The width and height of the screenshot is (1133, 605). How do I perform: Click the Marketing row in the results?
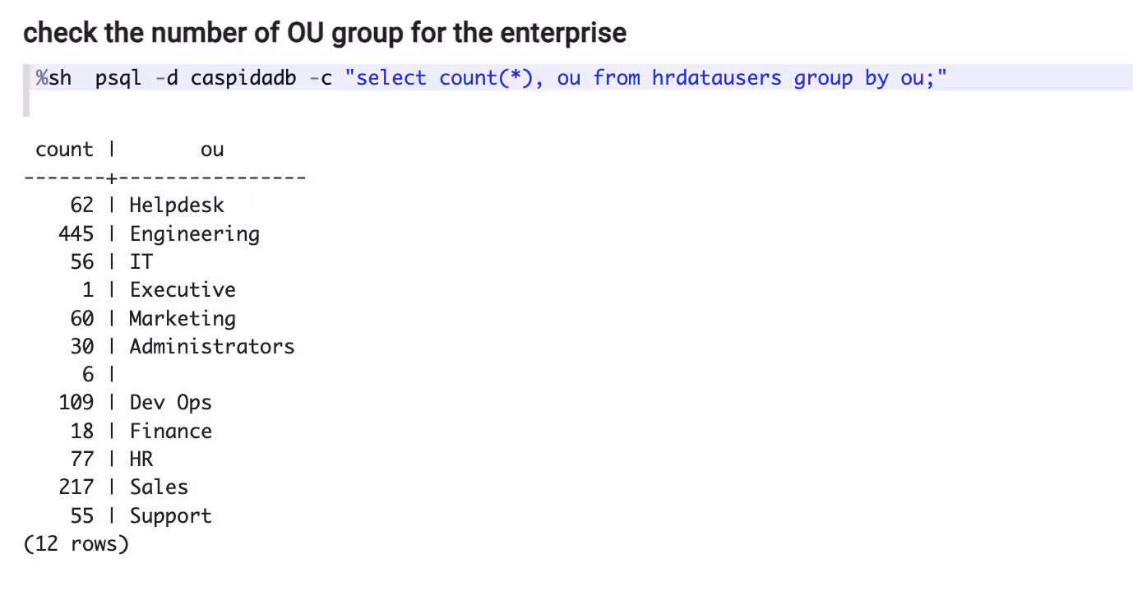tap(183, 318)
